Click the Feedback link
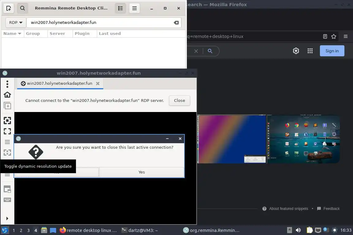The width and height of the screenshot is (353, 235). pos(328,209)
